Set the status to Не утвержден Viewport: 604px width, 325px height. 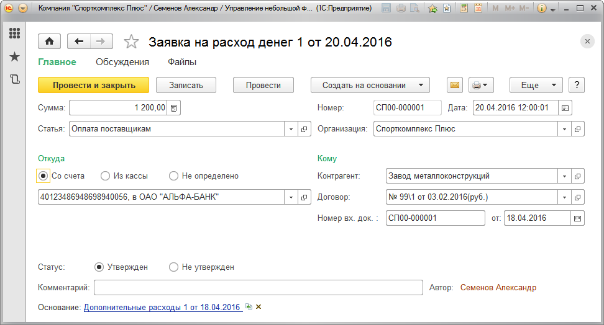click(x=174, y=267)
